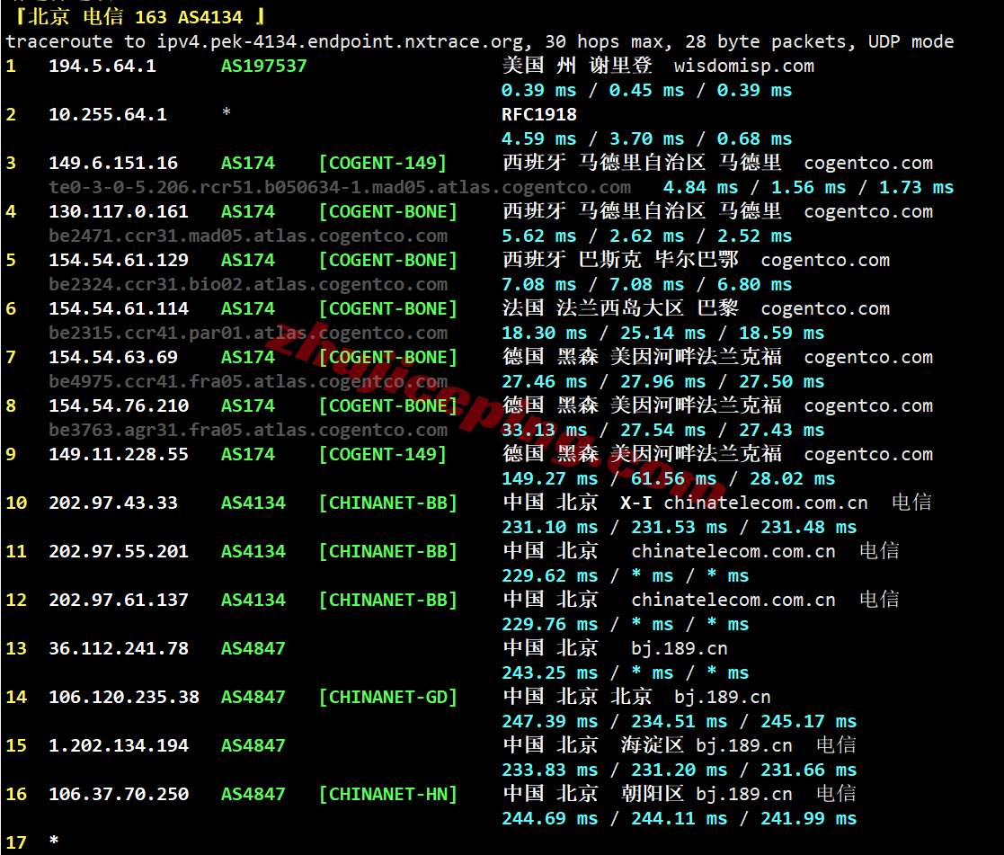Select latency 231.10 ms in hop 10

(549, 528)
